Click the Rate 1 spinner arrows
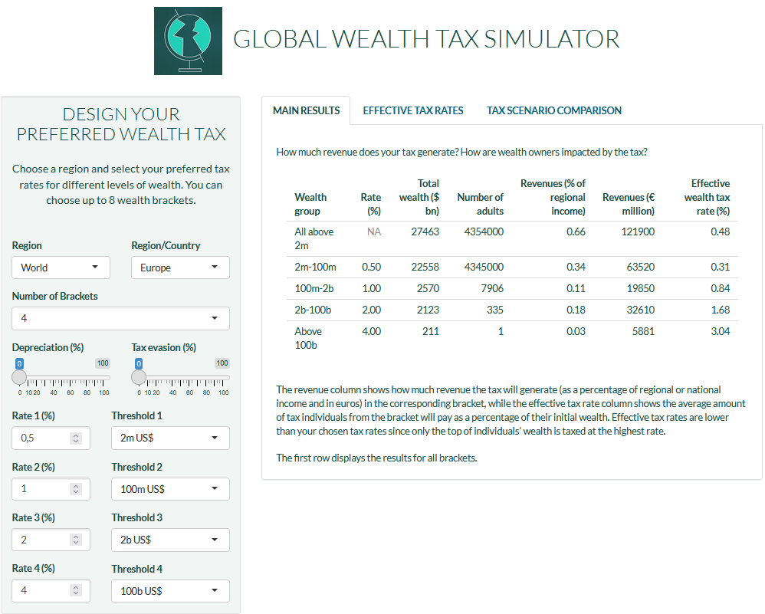765x614 pixels. tap(75, 438)
